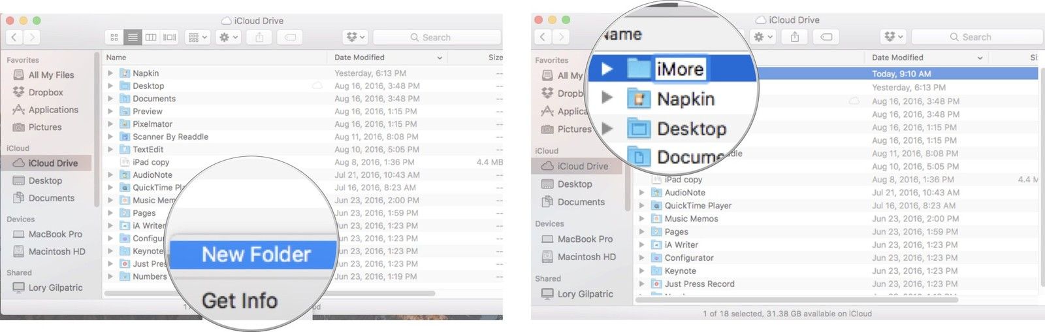The image size is (1045, 332).
Task: Expand the Preview folder triangle in left window
Action: click(110, 111)
